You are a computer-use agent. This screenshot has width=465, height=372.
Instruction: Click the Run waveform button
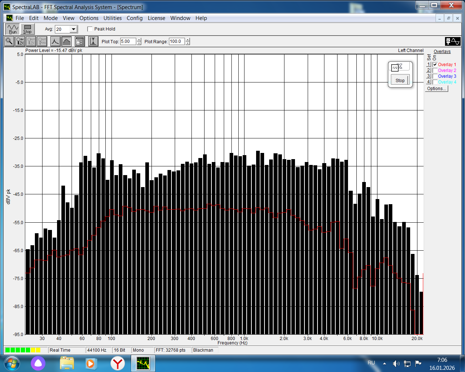coord(13,29)
